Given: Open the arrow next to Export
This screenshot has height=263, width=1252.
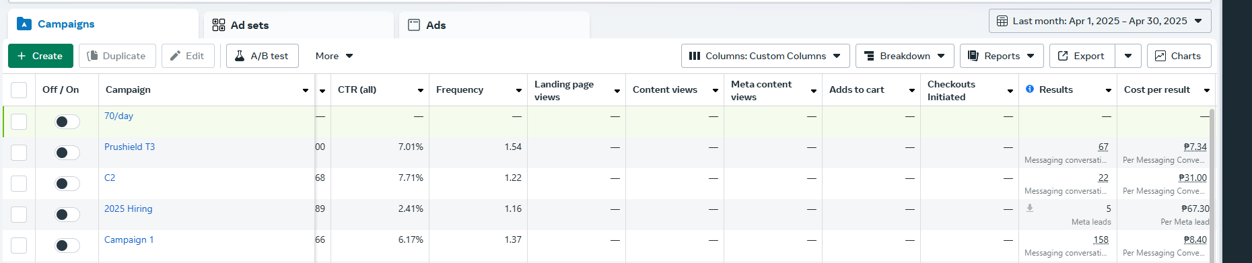Looking at the screenshot, I should (x=1128, y=56).
